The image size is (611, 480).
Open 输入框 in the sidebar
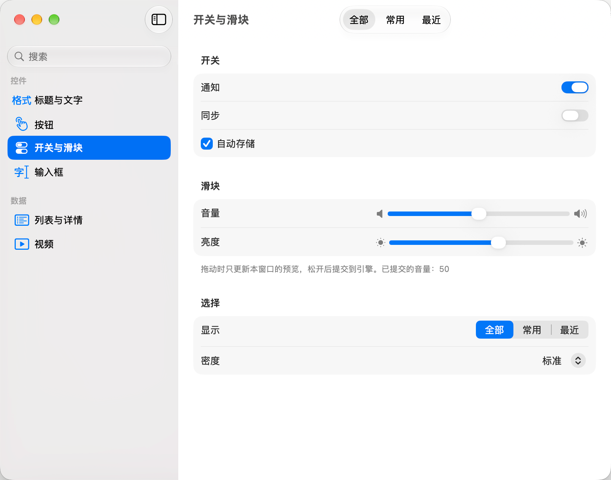pos(89,172)
